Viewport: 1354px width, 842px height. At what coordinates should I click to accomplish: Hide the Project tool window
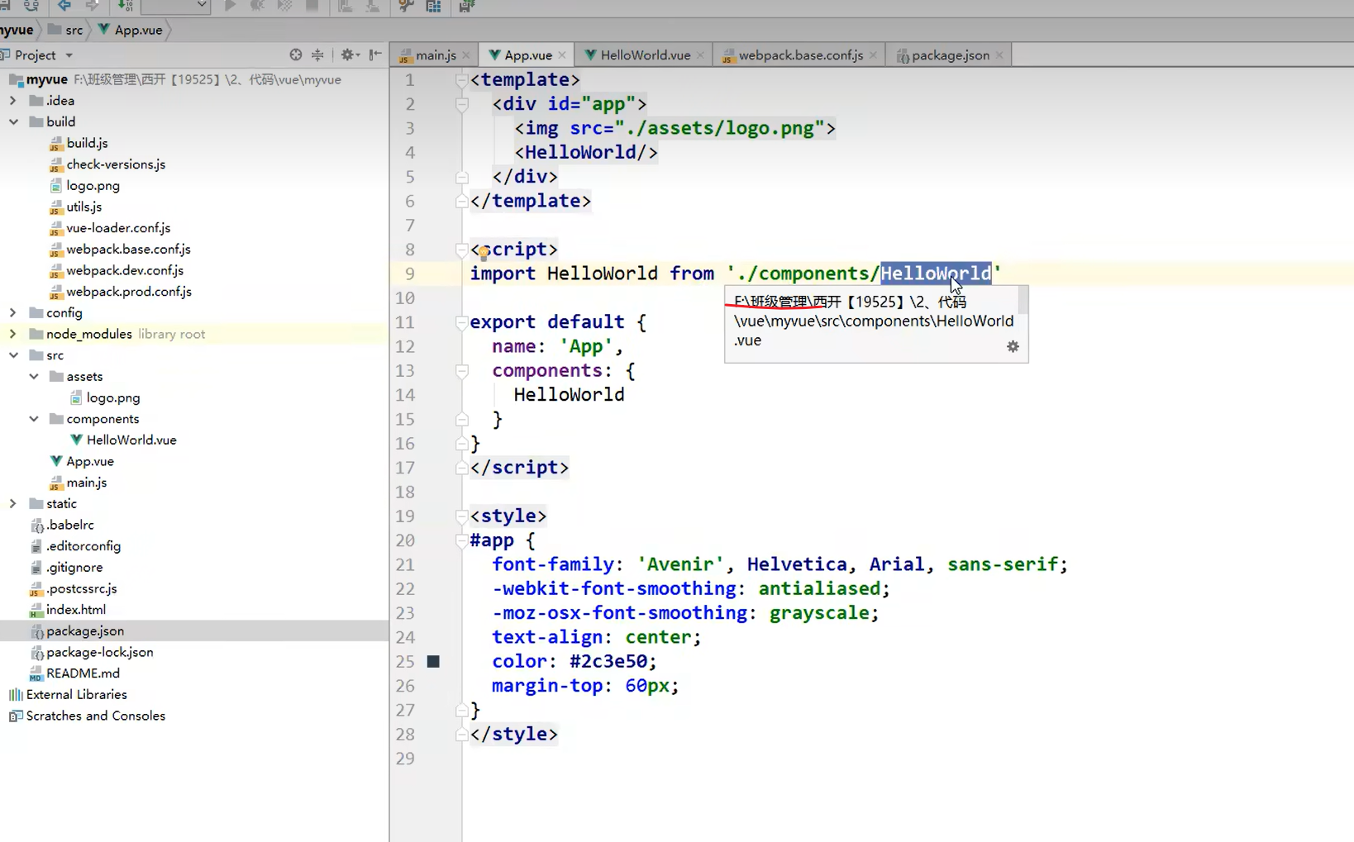[375, 55]
